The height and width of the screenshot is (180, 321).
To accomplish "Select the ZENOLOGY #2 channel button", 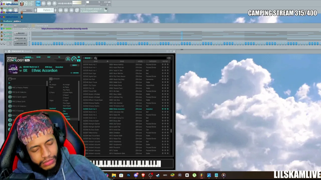I will 20,38.
